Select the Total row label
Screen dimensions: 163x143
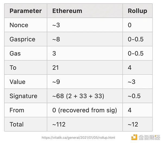point(17,124)
